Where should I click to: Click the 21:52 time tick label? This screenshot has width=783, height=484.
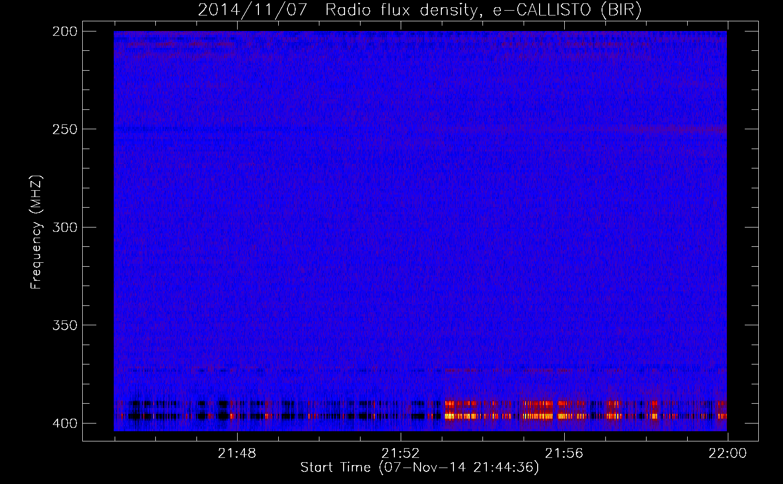(401, 454)
